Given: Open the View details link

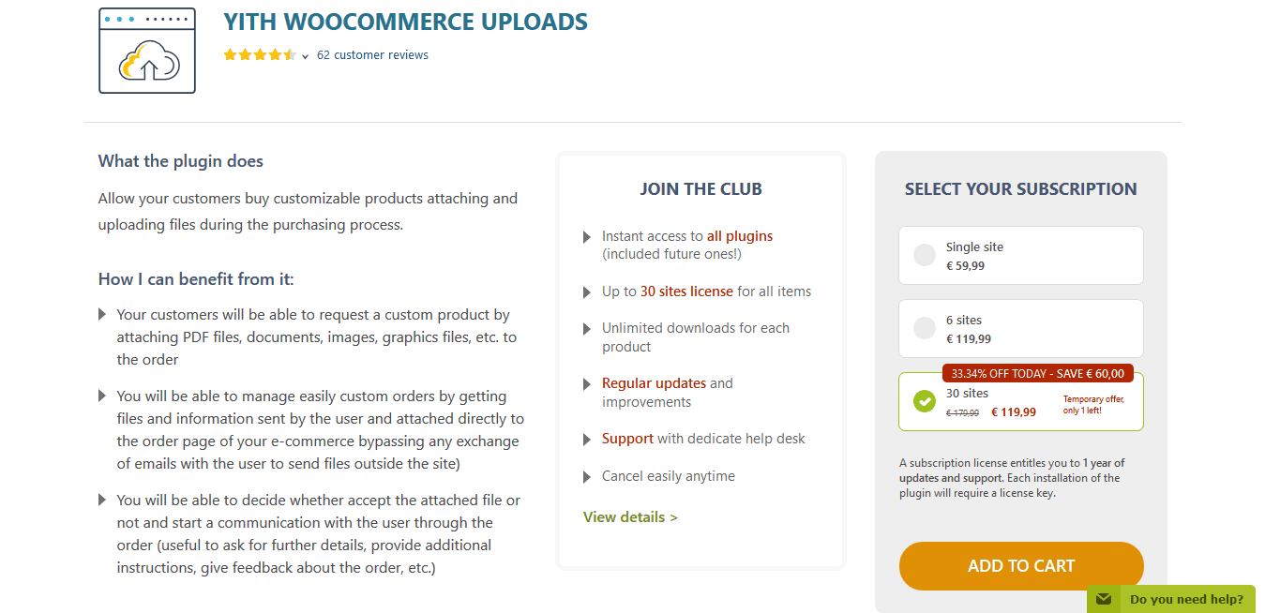Looking at the screenshot, I should coord(630,517).
